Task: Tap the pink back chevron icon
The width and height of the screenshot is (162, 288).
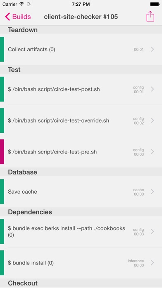Action: [7, 17]
